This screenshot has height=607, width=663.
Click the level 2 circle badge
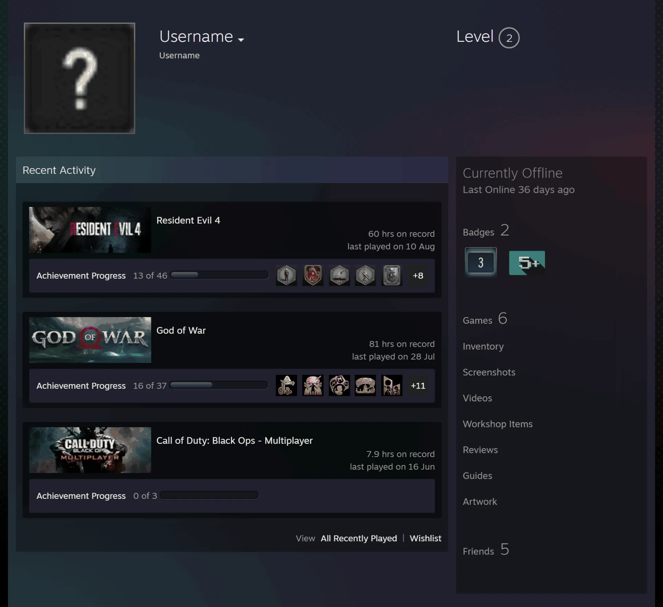pyautogui.click(x=509, y=38)
